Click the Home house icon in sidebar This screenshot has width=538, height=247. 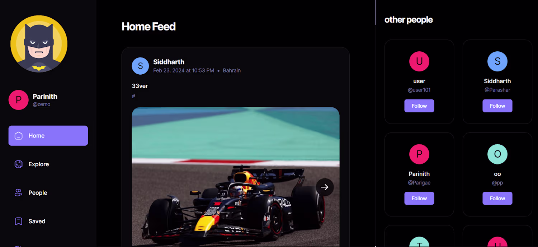pyautogui.click(x=18, y=136)
